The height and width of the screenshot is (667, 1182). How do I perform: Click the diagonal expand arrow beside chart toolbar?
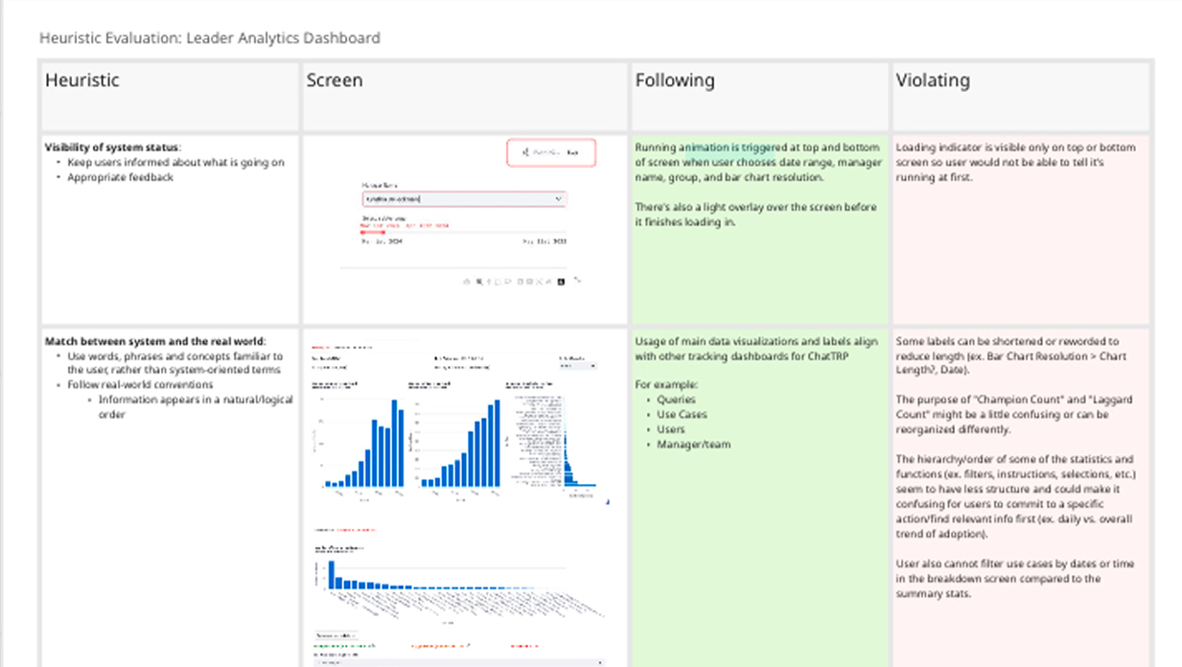(x=577, y=281)
